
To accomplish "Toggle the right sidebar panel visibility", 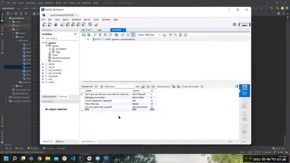I will tap(249, 24).
